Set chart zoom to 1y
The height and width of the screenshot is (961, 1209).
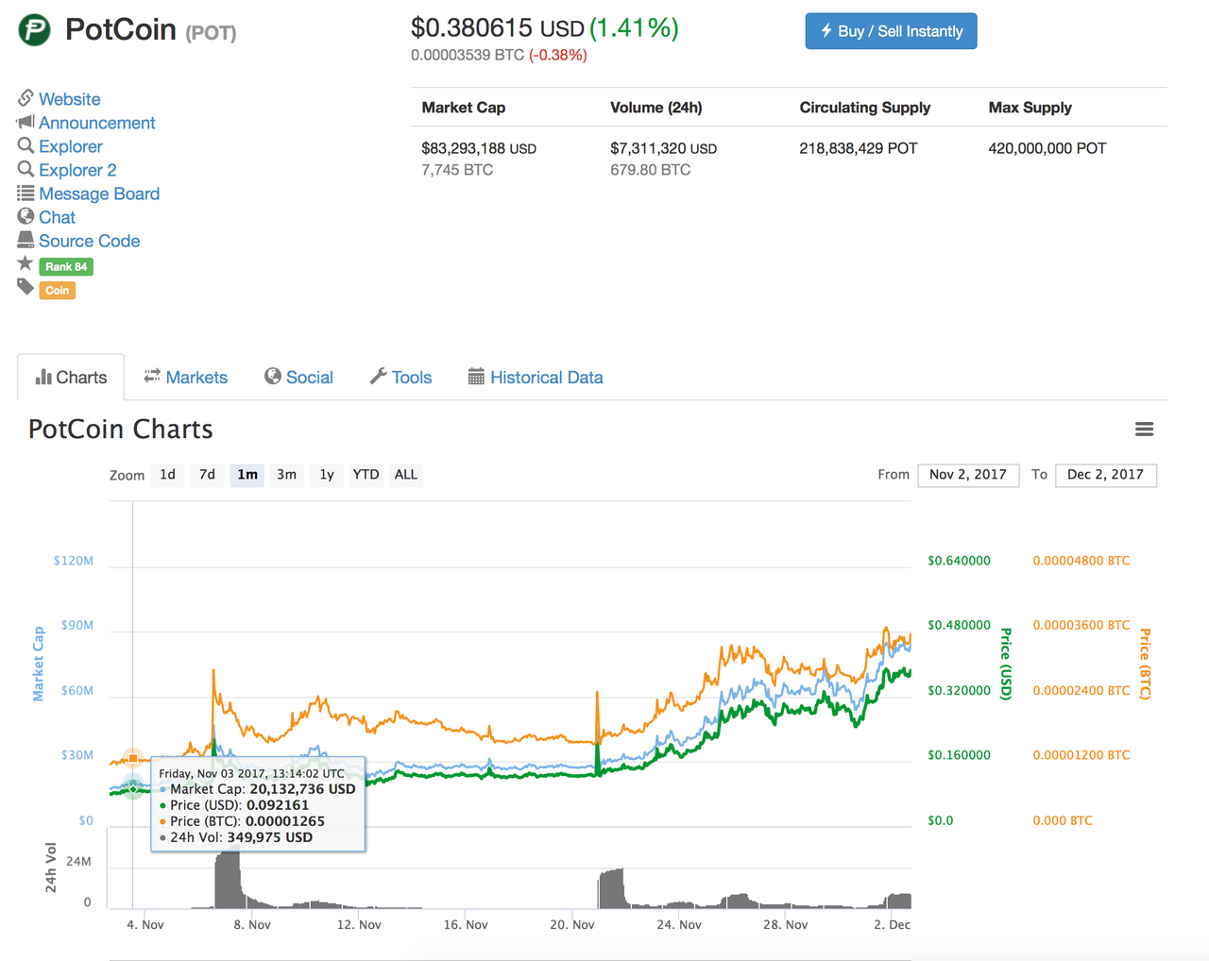pos(327,475)
